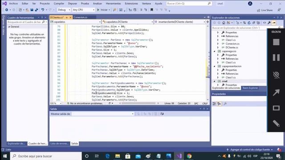The width and height of the screenshot is (285, 160).
Task: Select the pen marker tool in recorder panel
Action: (x=276, y=124)
